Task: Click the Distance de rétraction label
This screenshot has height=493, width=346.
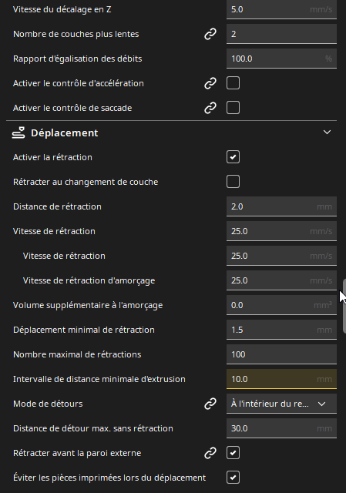Action: 57,206
